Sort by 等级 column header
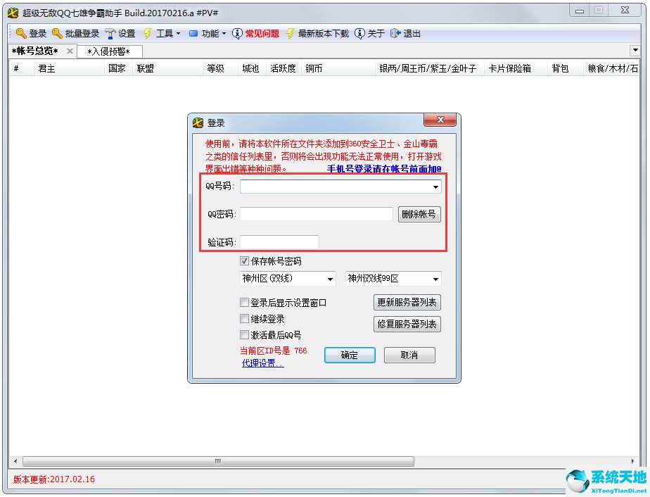 click(x=221, y=68)
